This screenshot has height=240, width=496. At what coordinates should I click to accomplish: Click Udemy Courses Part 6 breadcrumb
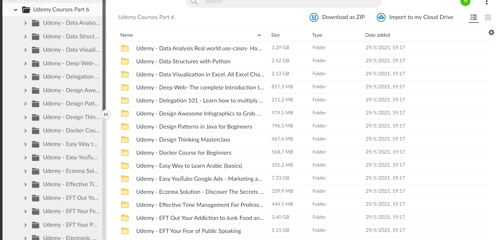pos(146,17)
